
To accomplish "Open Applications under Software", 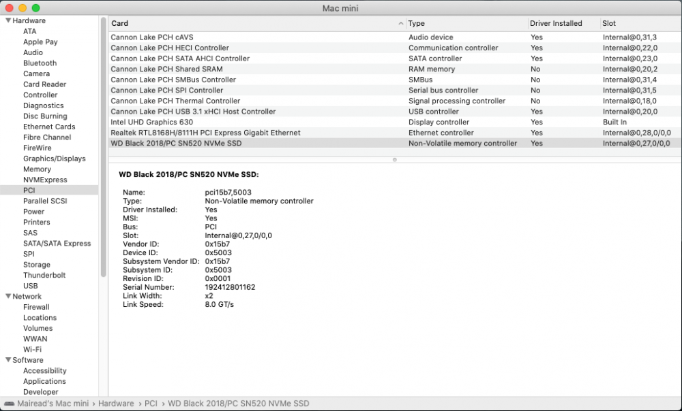I will 44,381.
